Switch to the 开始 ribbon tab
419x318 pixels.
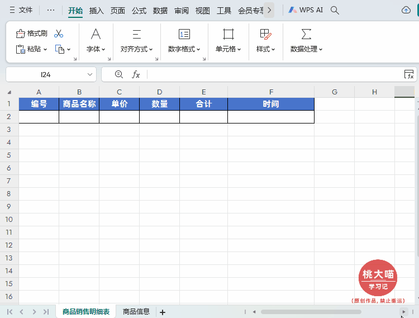pyautogui.click(x=75, y=11)
